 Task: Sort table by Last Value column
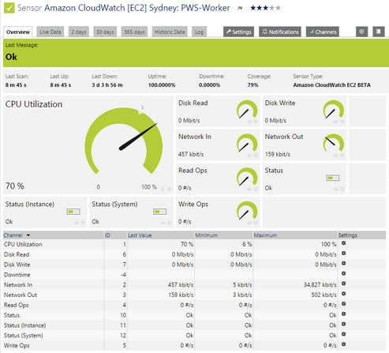pyautogui.click(x=140, y=235)
